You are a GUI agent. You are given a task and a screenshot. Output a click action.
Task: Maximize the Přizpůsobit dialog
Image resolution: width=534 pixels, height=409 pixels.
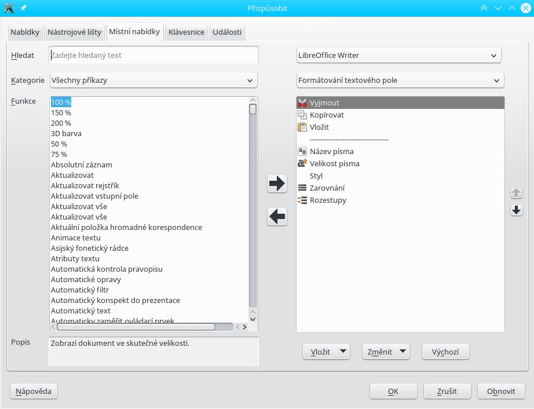[x=512, y=8]
